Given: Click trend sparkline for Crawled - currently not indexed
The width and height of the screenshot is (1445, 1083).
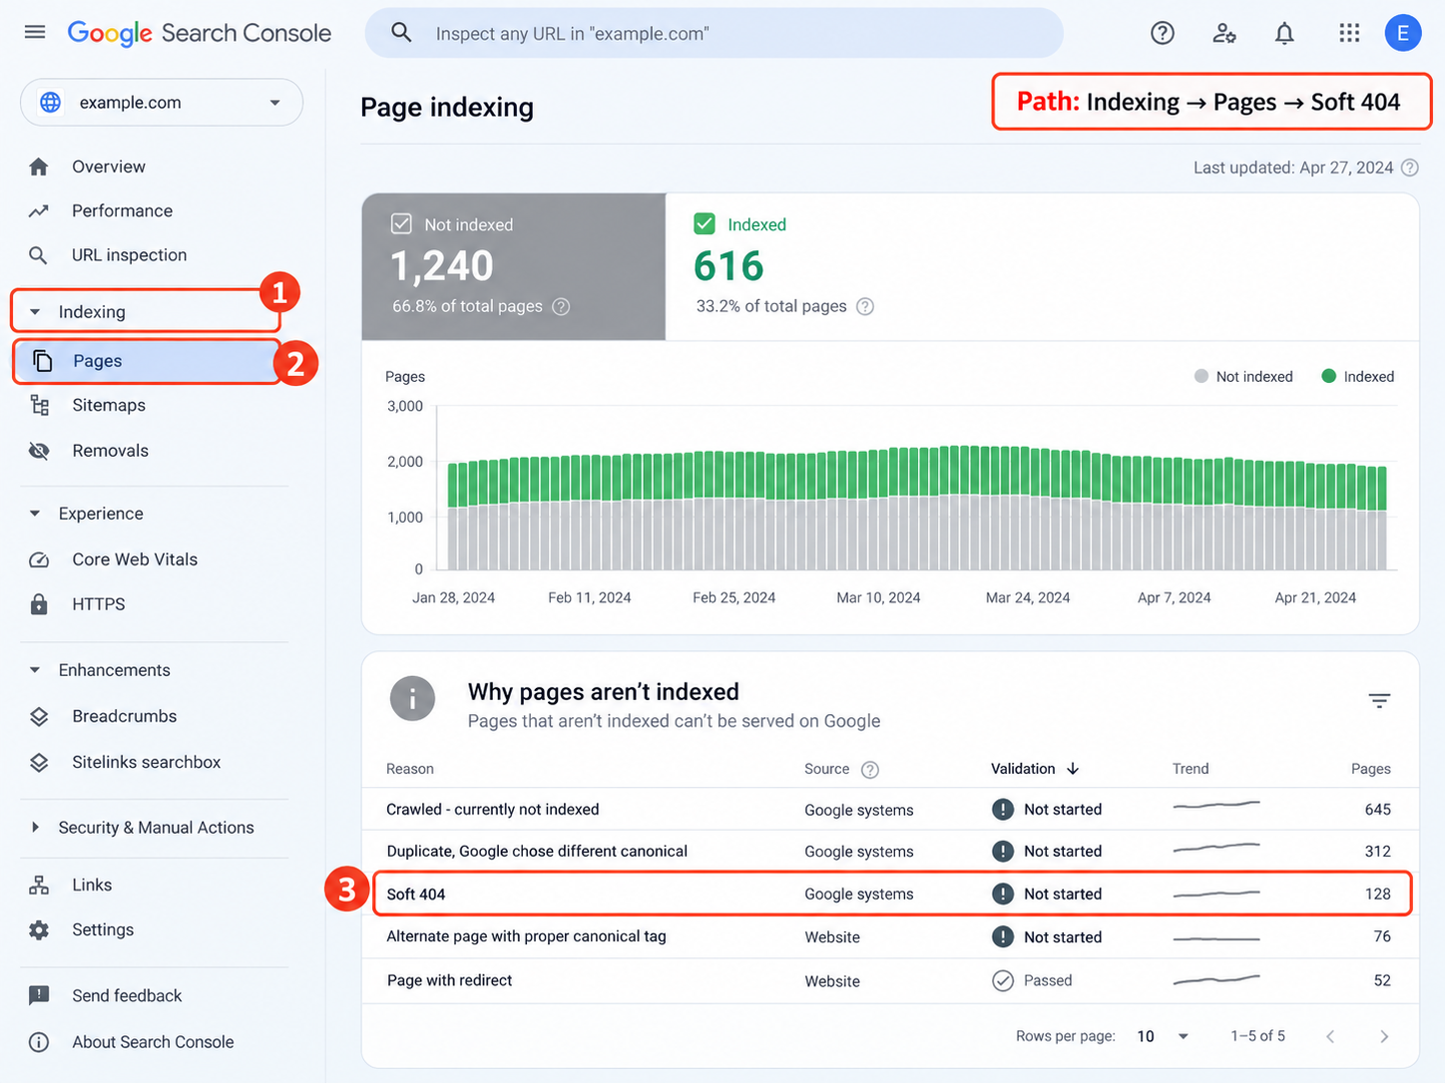Looking at the screenshot, I should pos(1216,804).
